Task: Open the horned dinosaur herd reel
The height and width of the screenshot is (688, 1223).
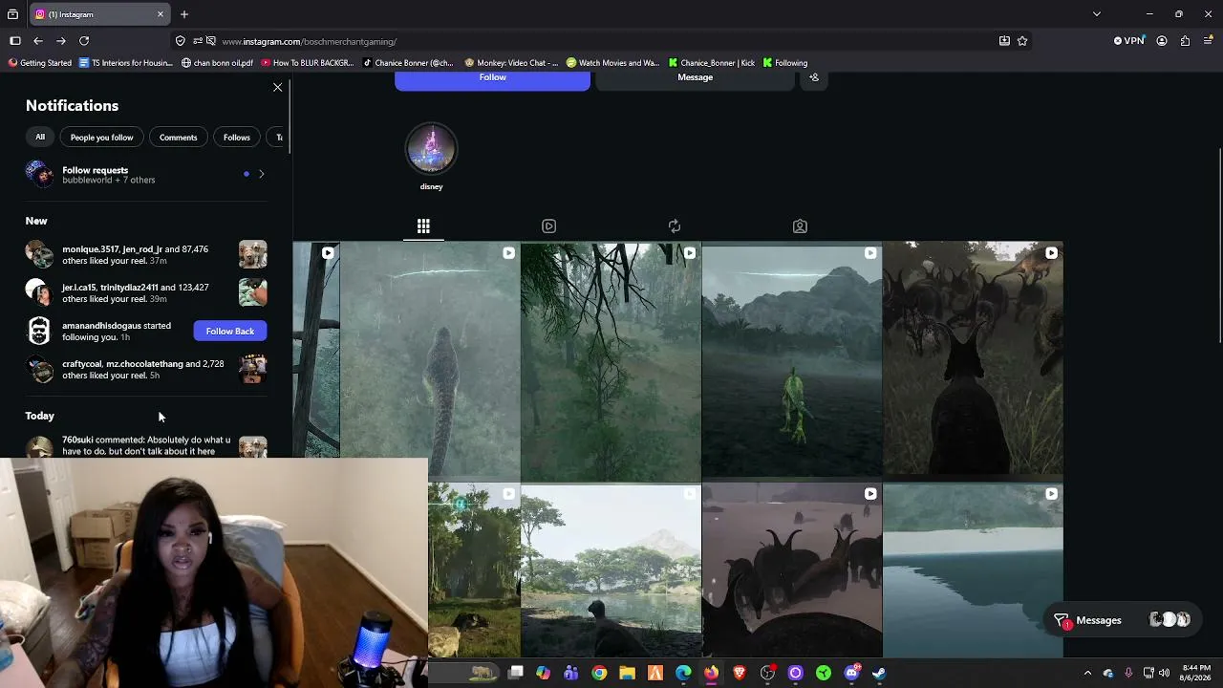Action: click(x=792, y=570)
